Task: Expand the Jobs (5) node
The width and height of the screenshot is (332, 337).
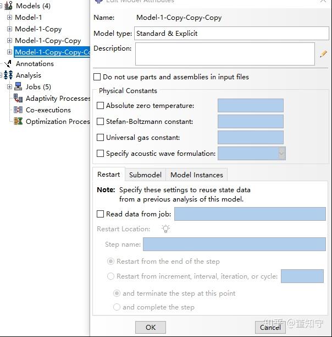Action: point(9,86)
